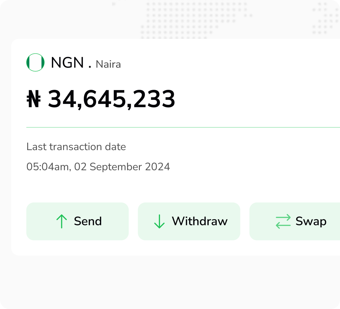
Task: Click the down arrow icon on Withdraw
Action: (x=159, y=221)
